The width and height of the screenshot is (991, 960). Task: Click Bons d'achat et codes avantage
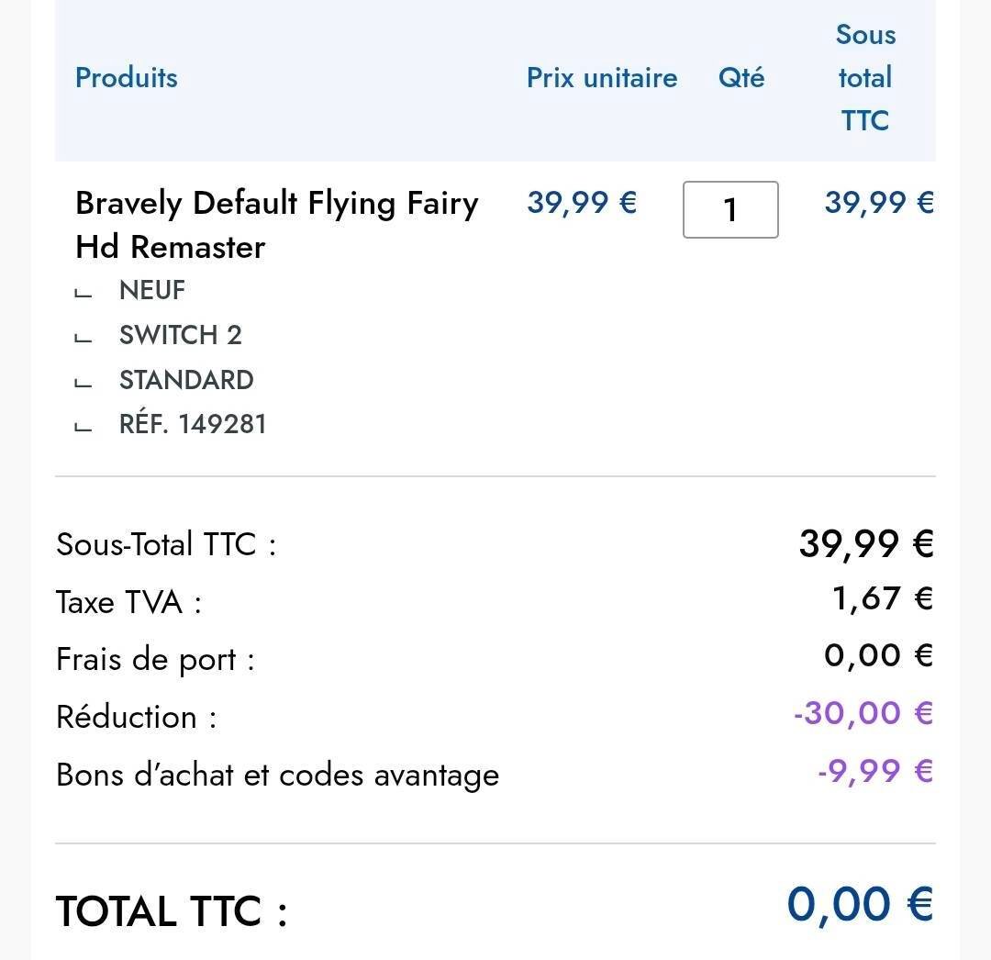[278, 775]
